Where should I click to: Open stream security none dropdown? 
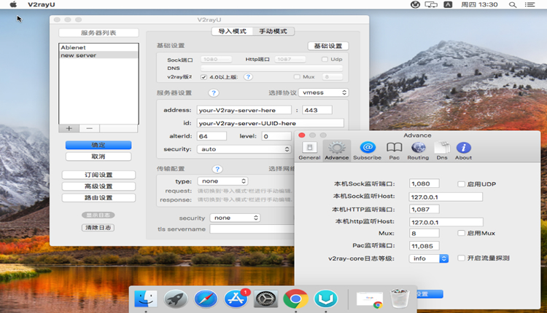click(x=235, y=218)
